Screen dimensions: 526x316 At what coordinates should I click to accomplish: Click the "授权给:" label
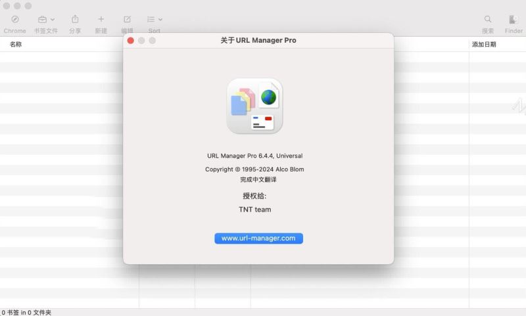click(x=254, y=196)
